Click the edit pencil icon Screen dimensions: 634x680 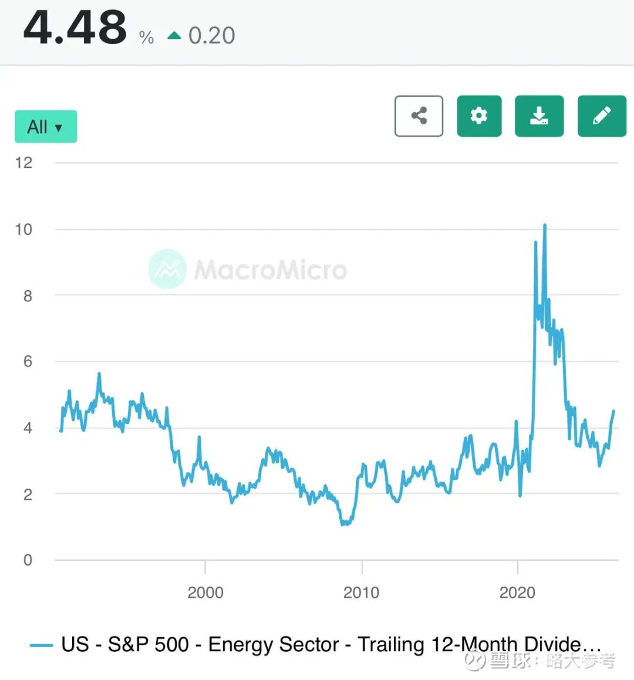(602, 116)
